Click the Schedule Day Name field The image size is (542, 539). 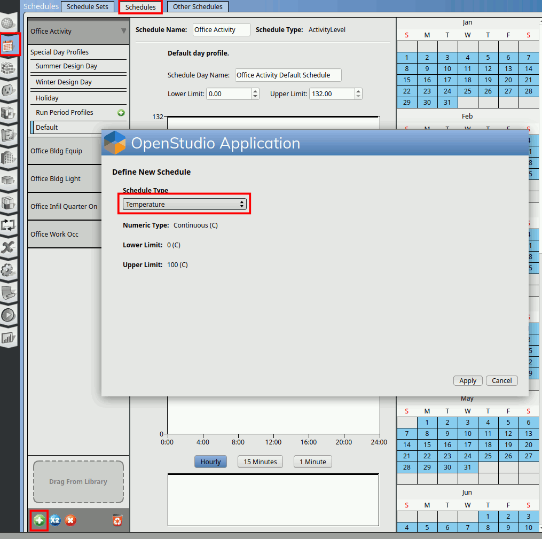tap(288, 75)
